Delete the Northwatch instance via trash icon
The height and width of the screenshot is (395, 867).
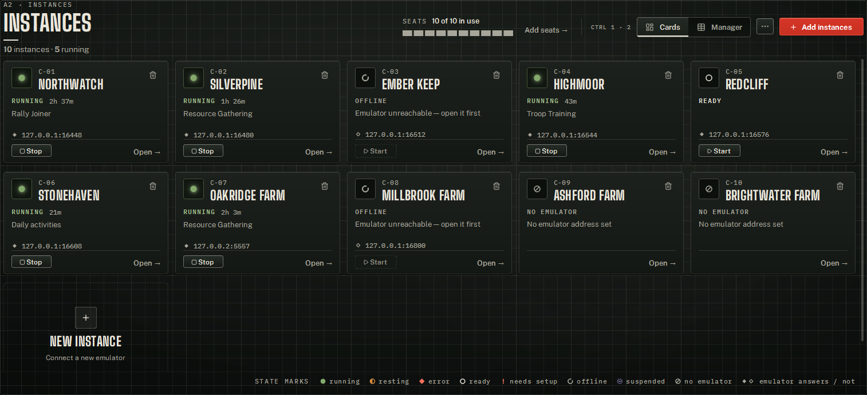(x=153, y=75)
